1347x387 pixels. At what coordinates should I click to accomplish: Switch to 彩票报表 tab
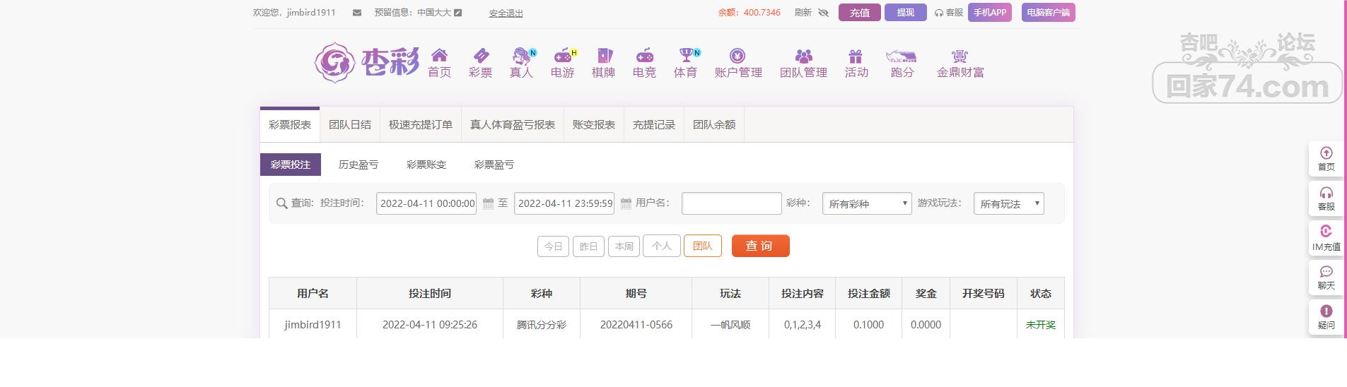coord(290,125)
